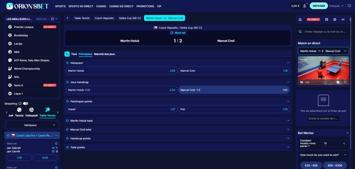Open the Français language dropdown

[x=336, y=6]
